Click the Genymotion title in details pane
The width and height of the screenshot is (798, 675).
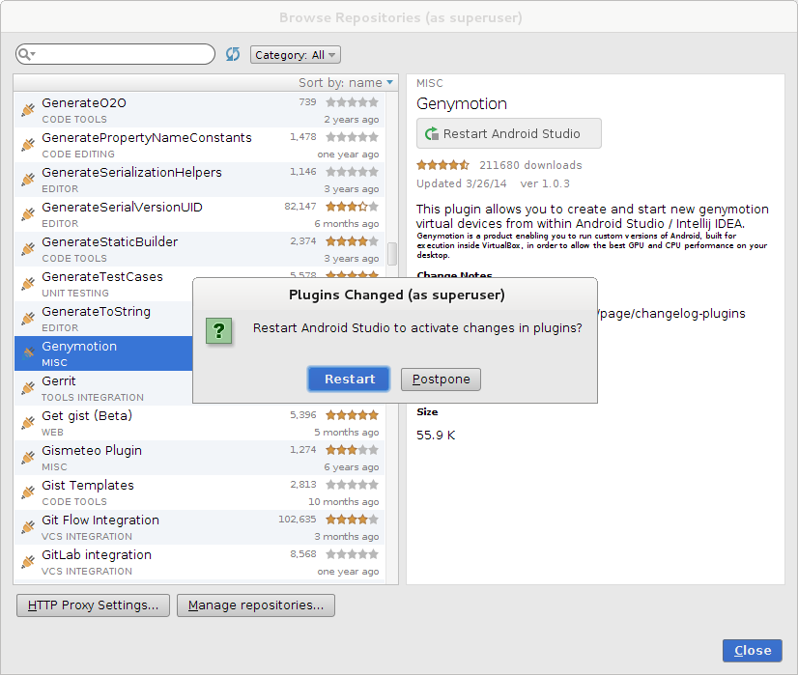point(462,103)
